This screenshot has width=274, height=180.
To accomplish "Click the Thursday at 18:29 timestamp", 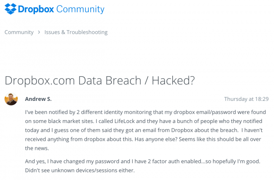I will pyautogui.click(x=247, y=99).
